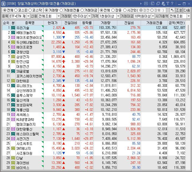Click the blue down arrow in 경창산업 row
This screenshot has height=172, width=192.
point(64,52)
